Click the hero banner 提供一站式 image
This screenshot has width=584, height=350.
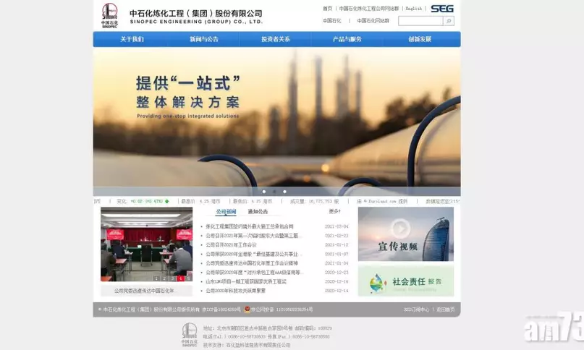(x=276, y=121)
